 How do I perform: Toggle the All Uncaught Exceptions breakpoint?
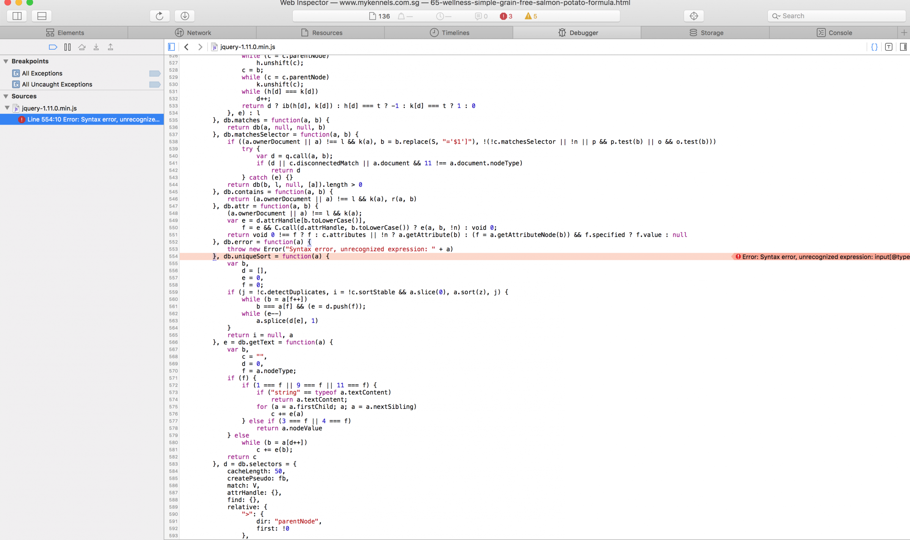155,85
